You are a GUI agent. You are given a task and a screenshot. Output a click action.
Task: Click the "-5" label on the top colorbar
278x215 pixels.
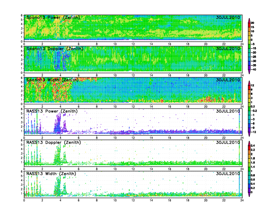click(253, 44)
